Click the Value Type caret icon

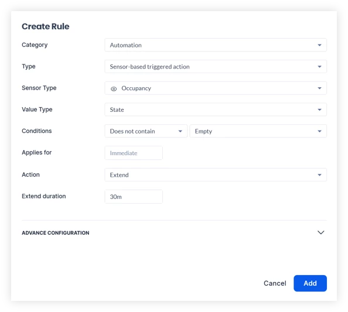[x=319, y=110]
